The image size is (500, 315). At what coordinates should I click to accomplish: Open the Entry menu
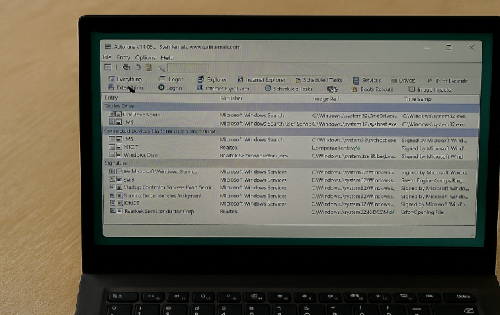point(123,57)
